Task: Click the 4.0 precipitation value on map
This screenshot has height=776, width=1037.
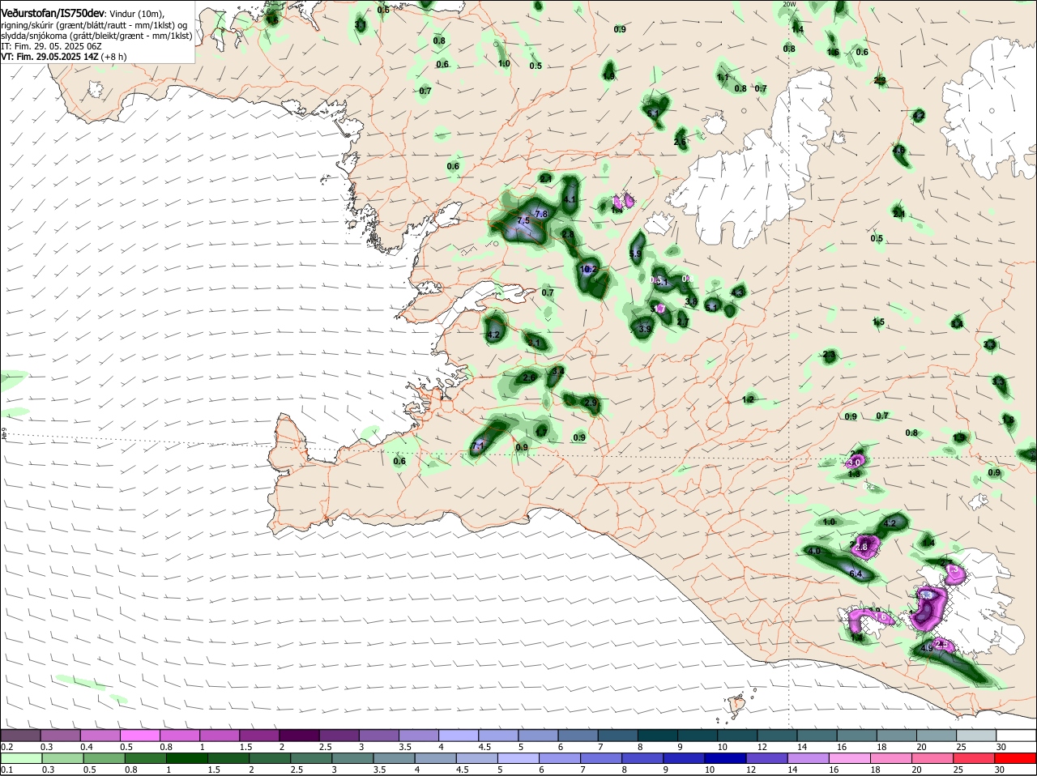Action: [814, 551]
